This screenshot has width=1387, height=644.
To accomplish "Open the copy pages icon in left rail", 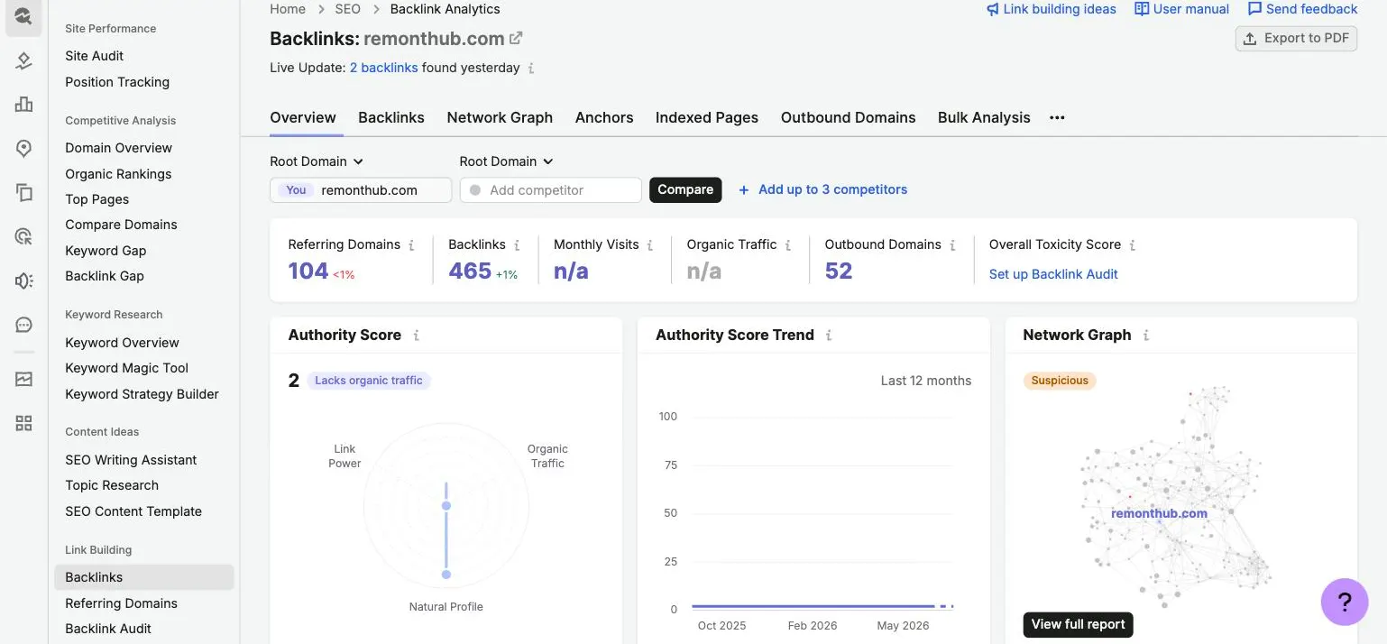I will 24,192.
